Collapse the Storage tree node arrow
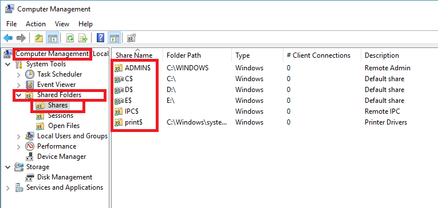 [8, 167]
